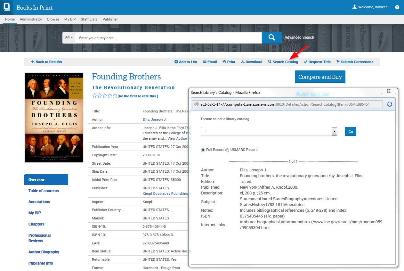404x271 pixels.
Task: Open the Annotations section
Action: click(39, 201)
